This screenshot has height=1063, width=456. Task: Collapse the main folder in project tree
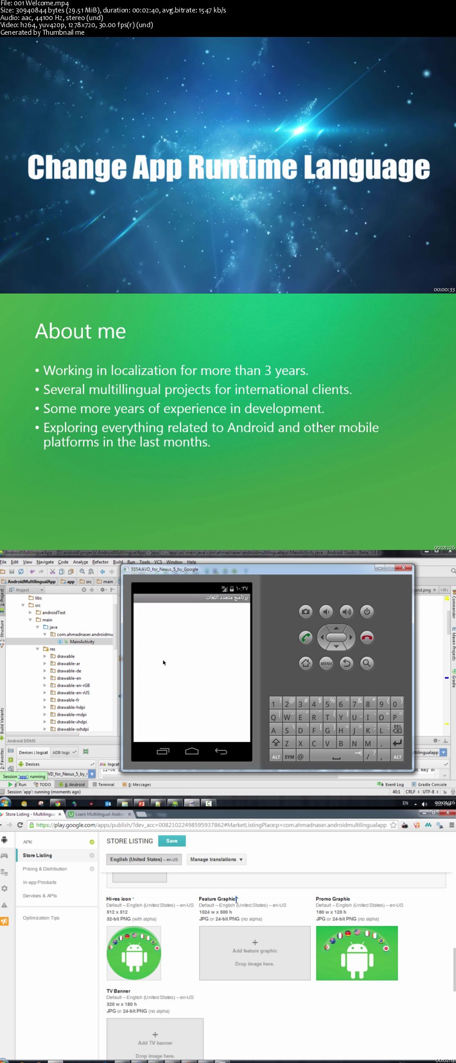pyautogui.click(x=30, y=620)
